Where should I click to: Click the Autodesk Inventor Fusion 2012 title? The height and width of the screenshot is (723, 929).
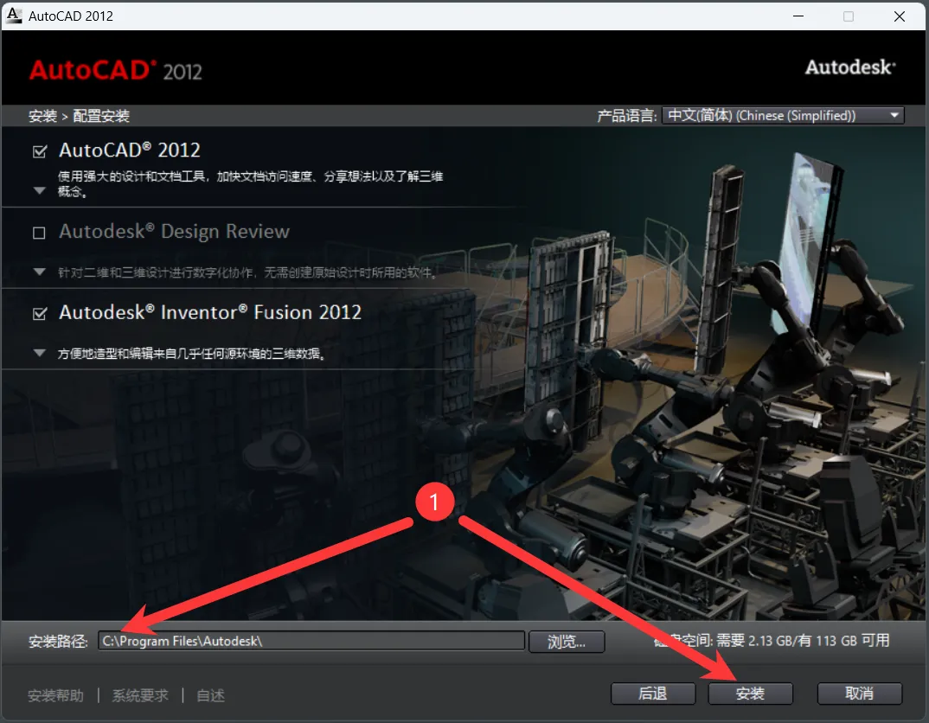click(x=210, y=312)
